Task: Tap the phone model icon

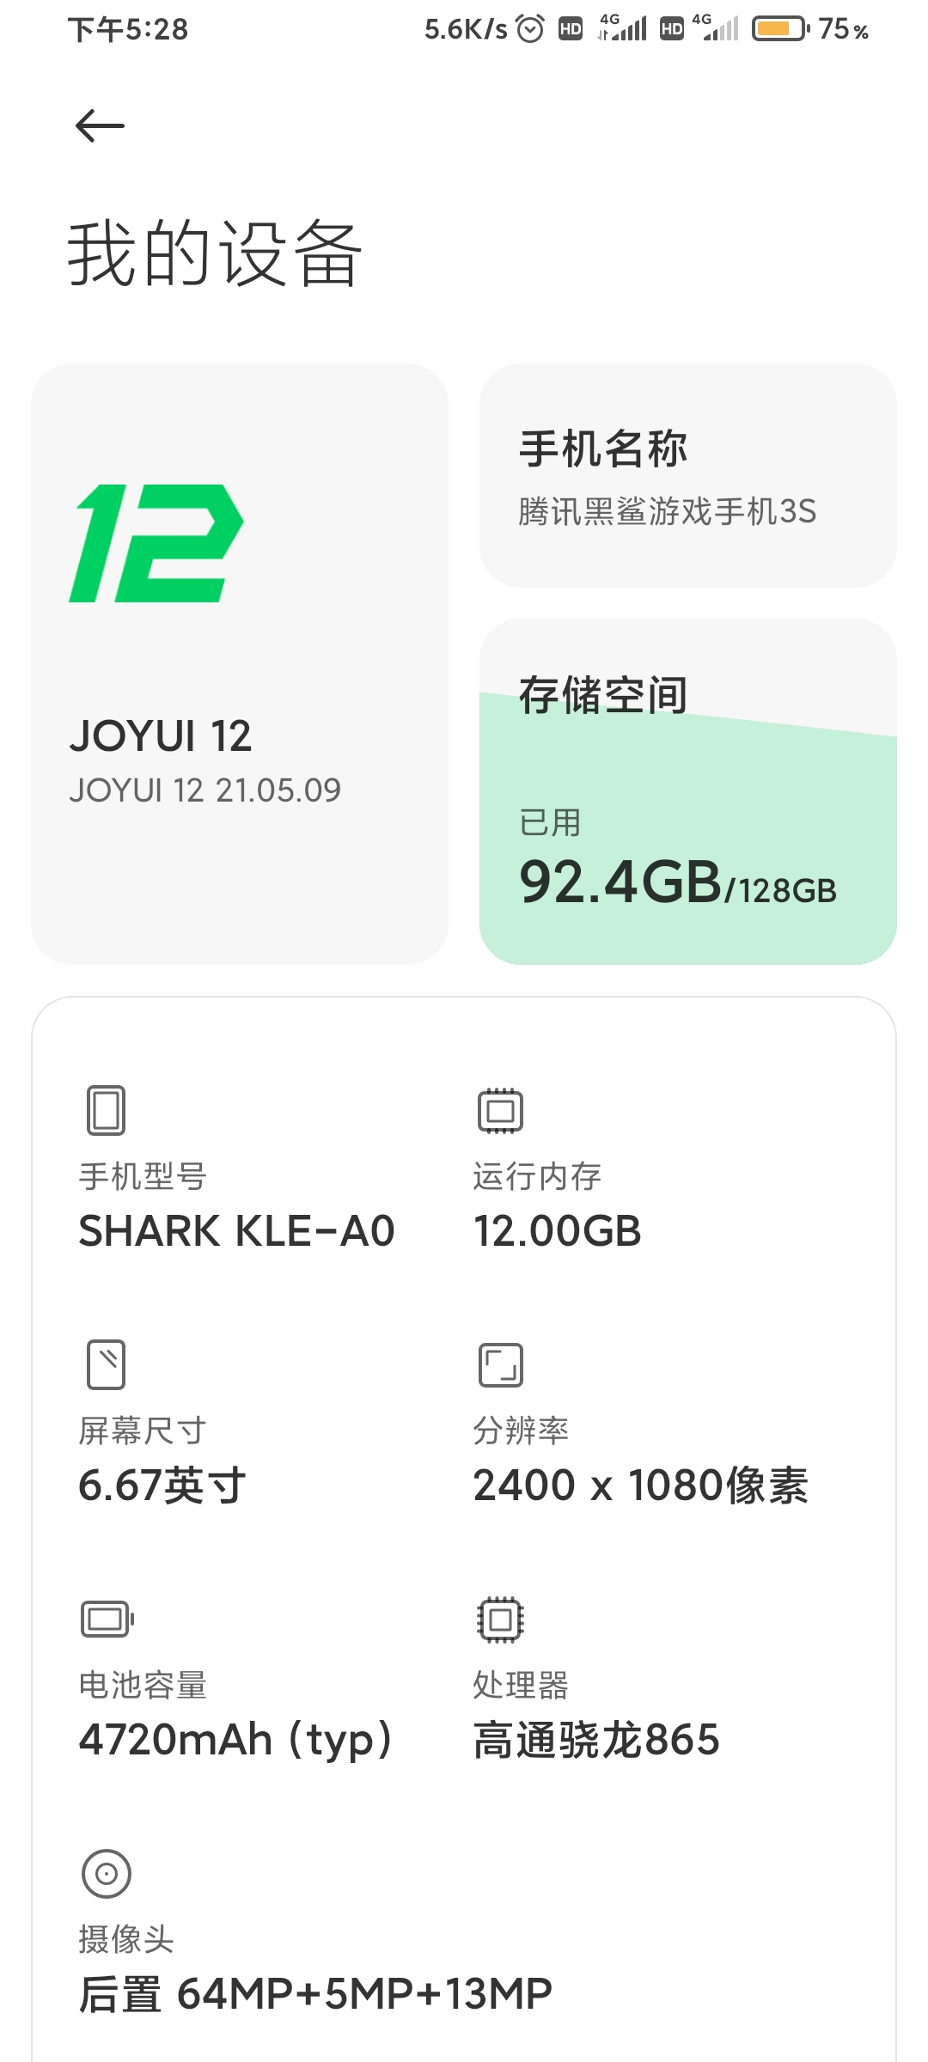Action: (107, 1110)
